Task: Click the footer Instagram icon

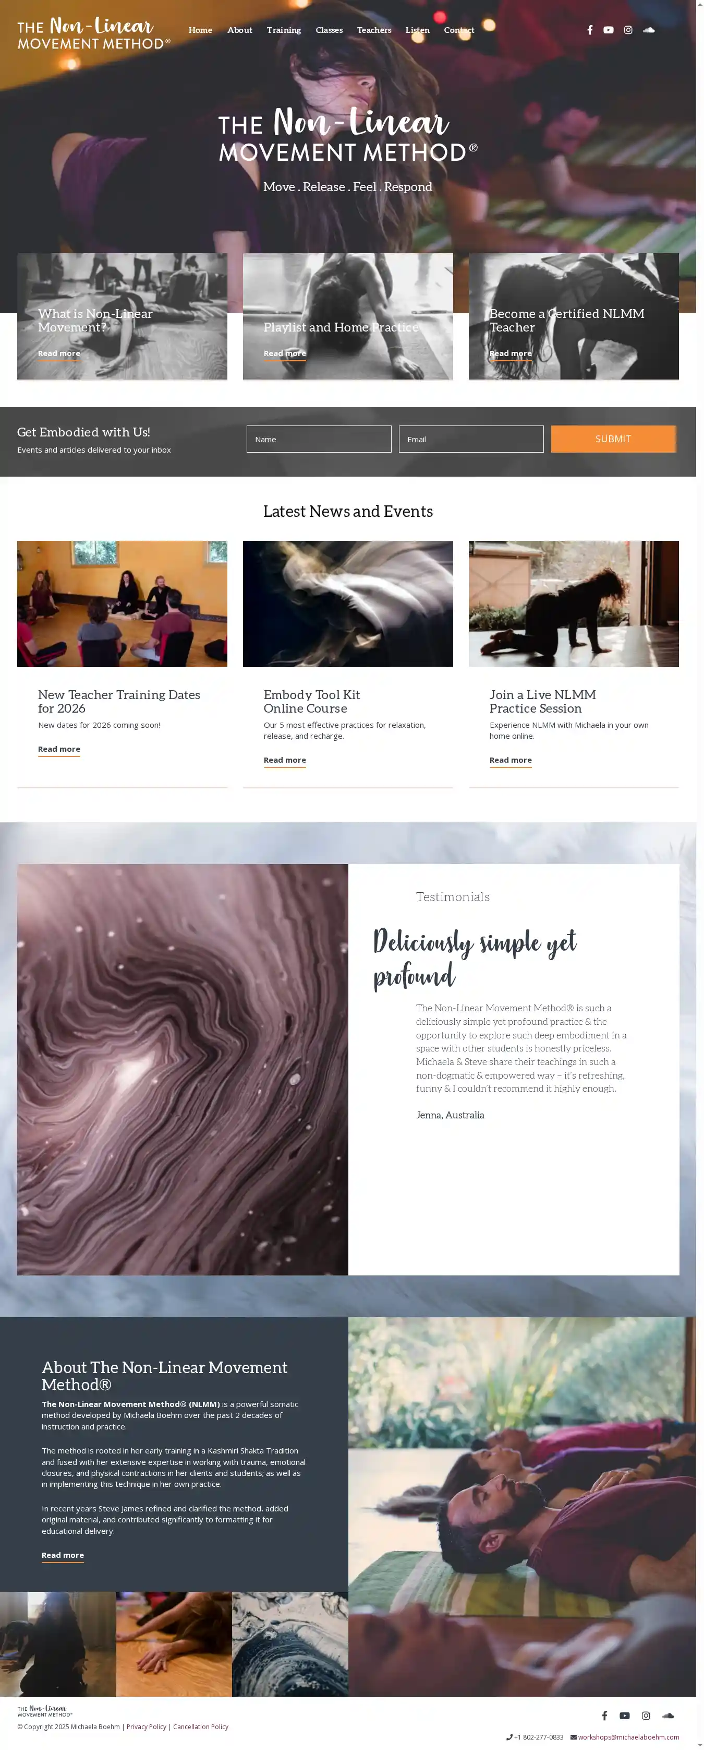Action: pos(646,1716)
